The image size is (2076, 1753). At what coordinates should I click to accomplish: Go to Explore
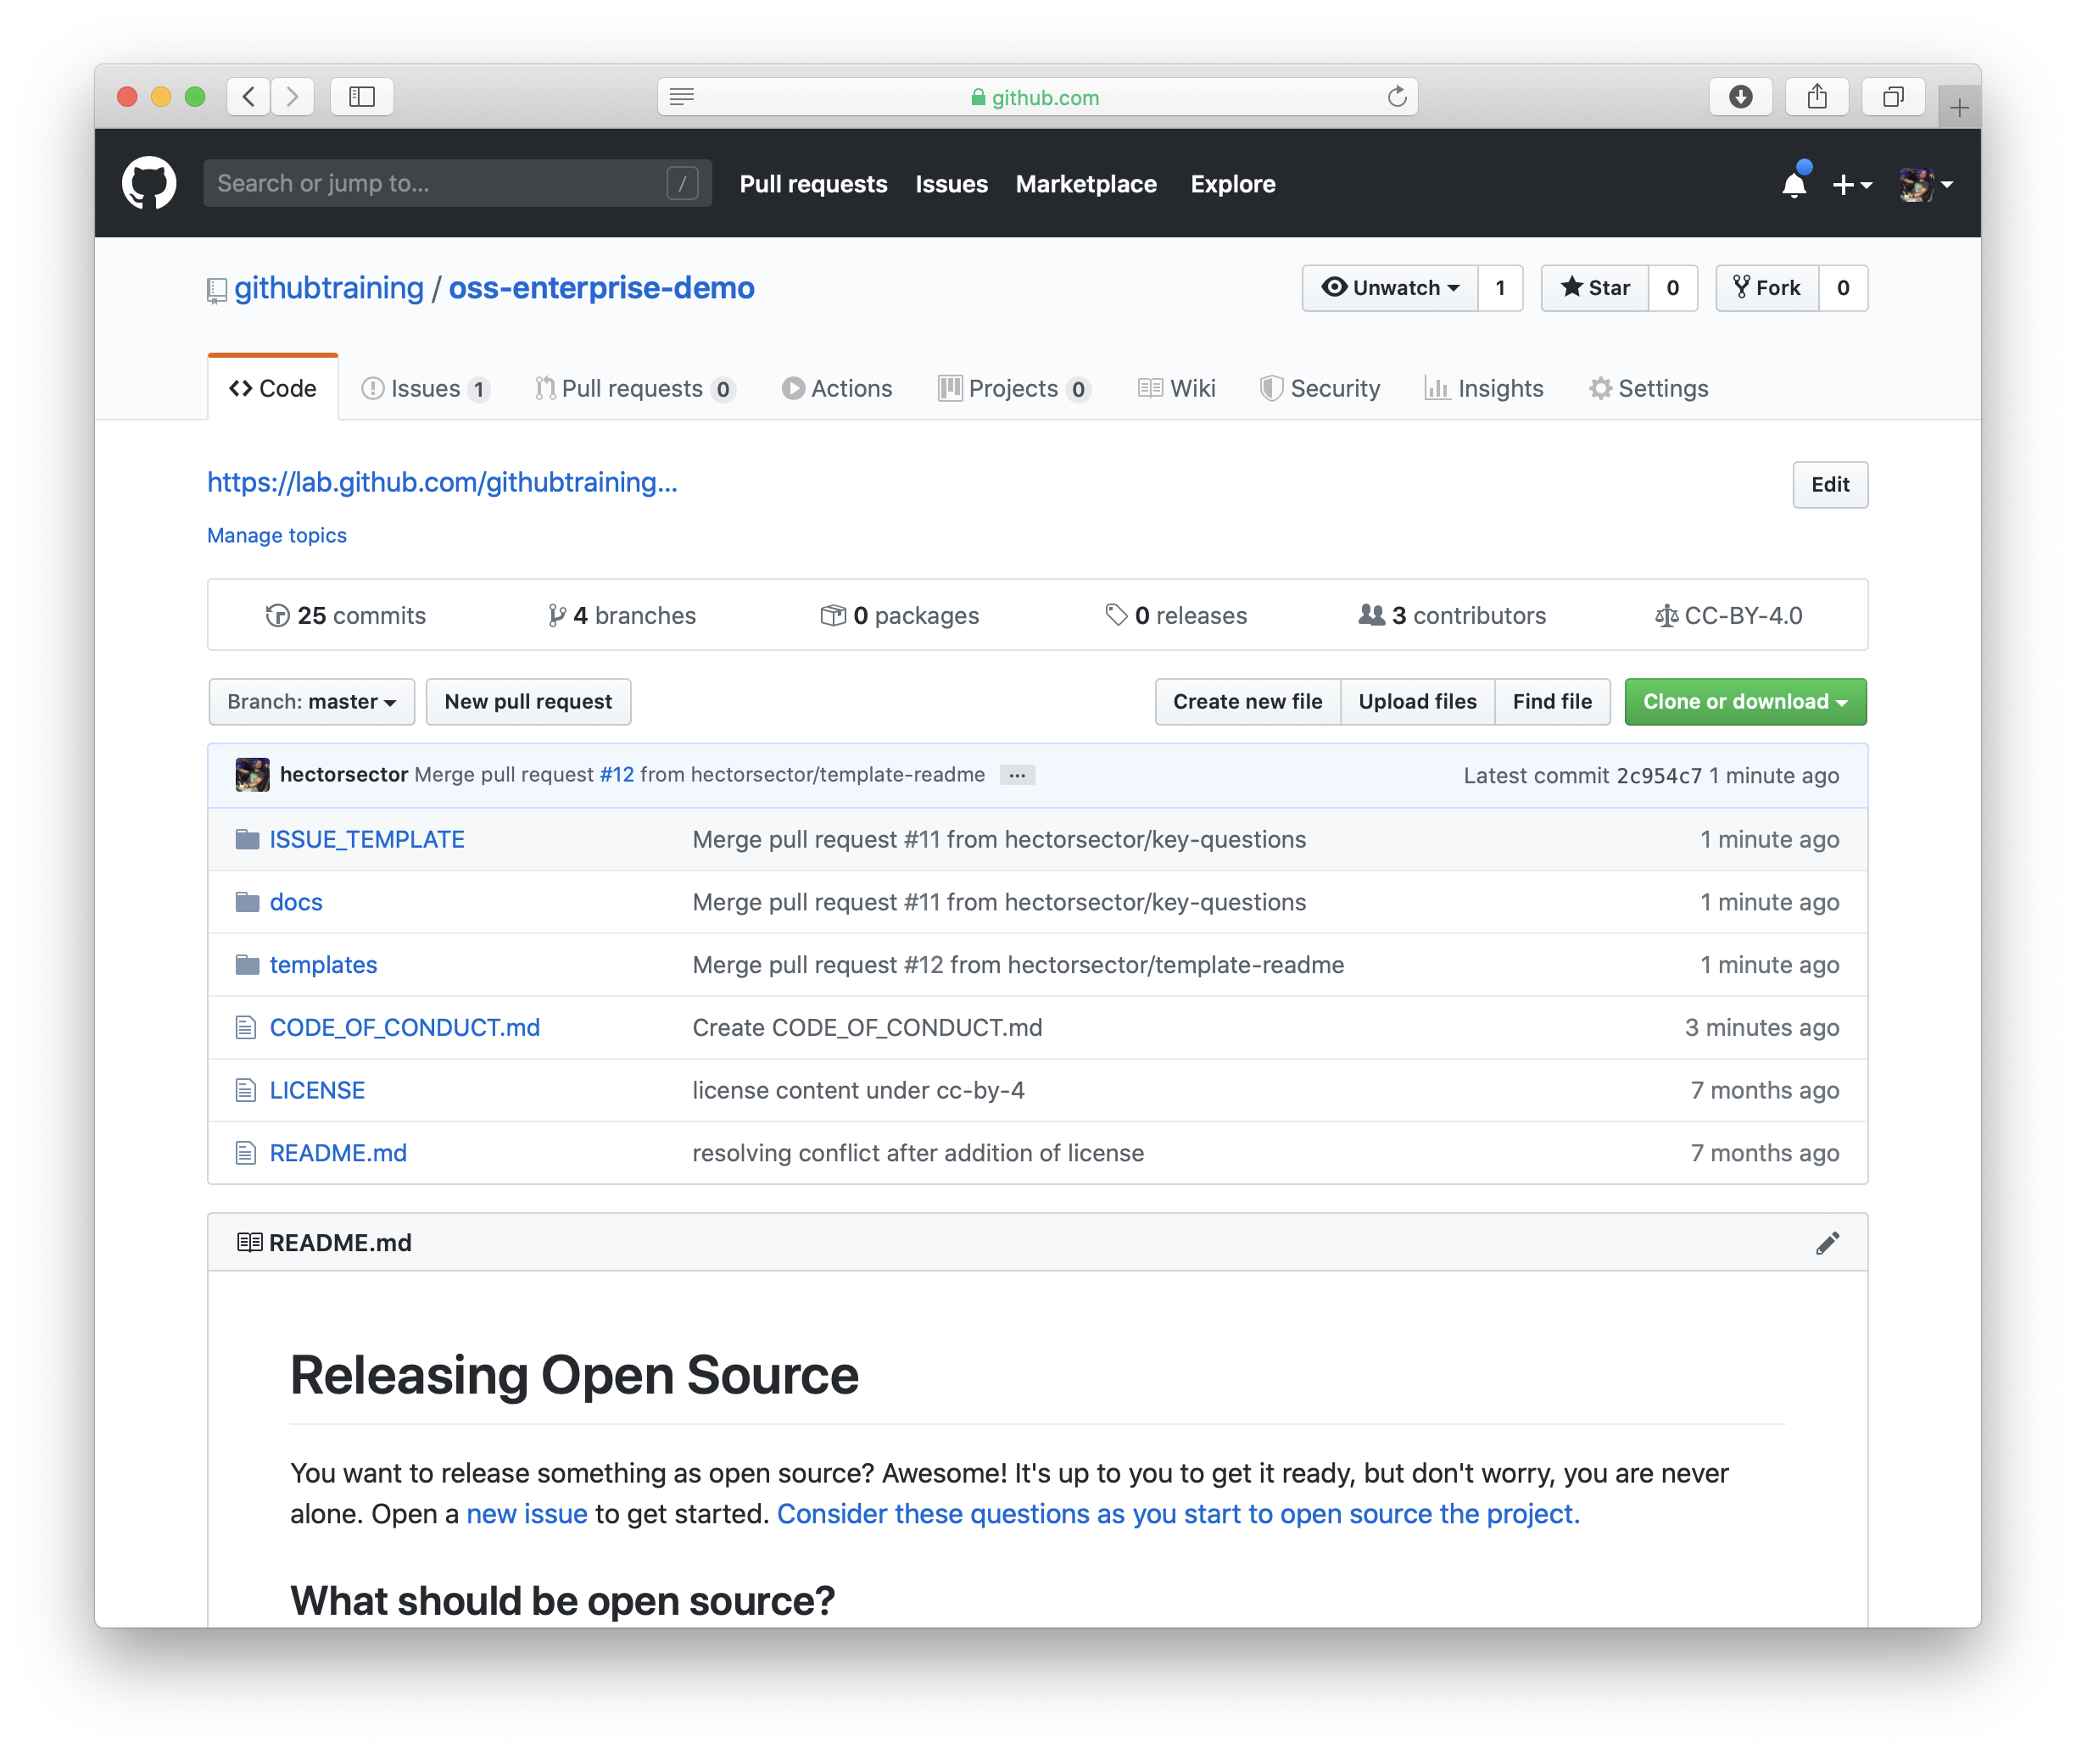(1233, 184)
